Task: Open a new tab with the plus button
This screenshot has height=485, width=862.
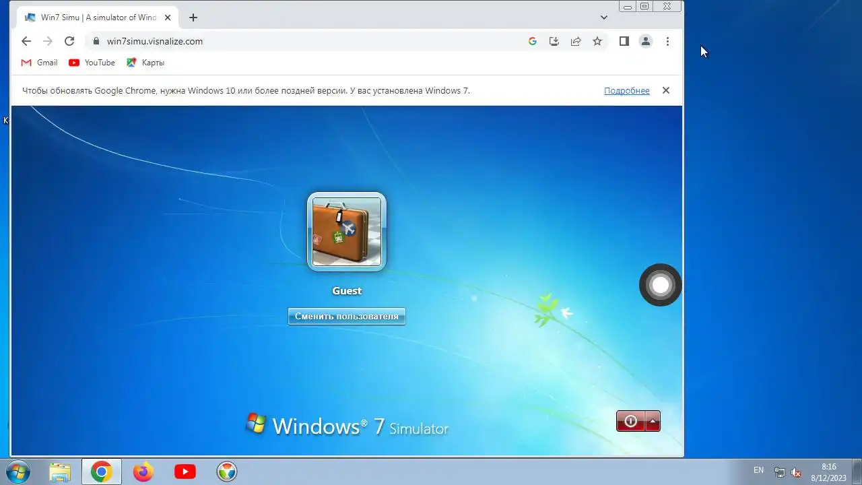Action: [193, 18]
